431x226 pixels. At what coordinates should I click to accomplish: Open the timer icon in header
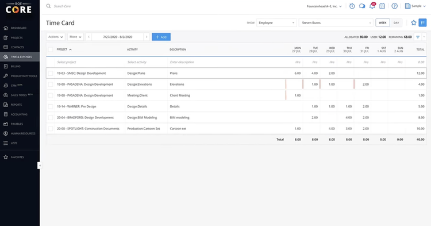(352, 6)
